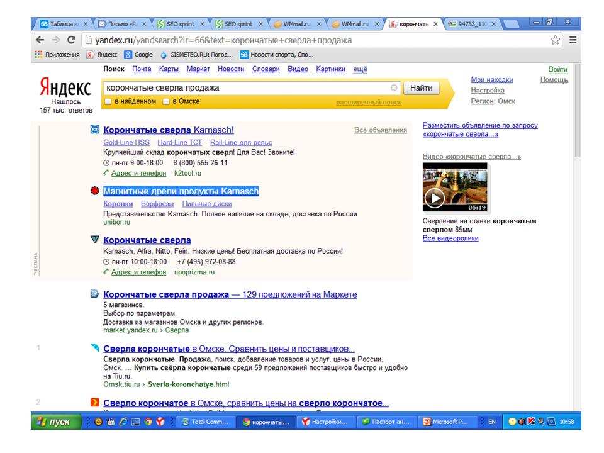This screenshot has width=604, height=453.
Task: Click the triangle favicon of npoprizma ad
Action: coord(94,240)
